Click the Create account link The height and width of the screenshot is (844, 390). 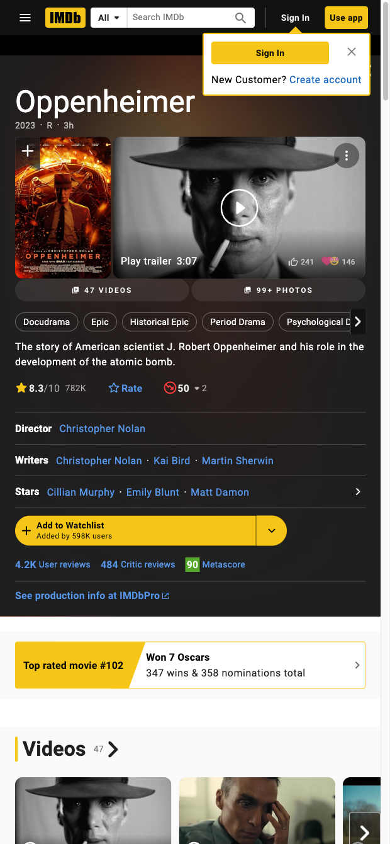pyautogui.click(x=325, y=79)
